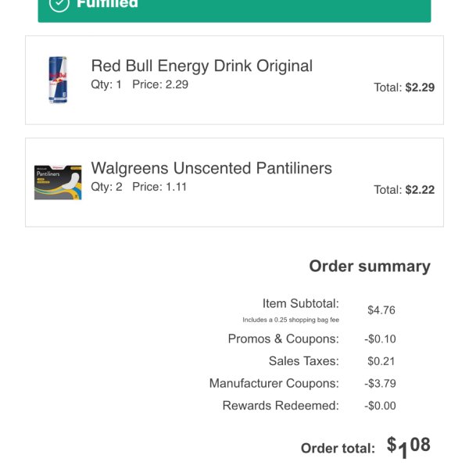Click the Fulfilled checkmark icon

[59, 4]
